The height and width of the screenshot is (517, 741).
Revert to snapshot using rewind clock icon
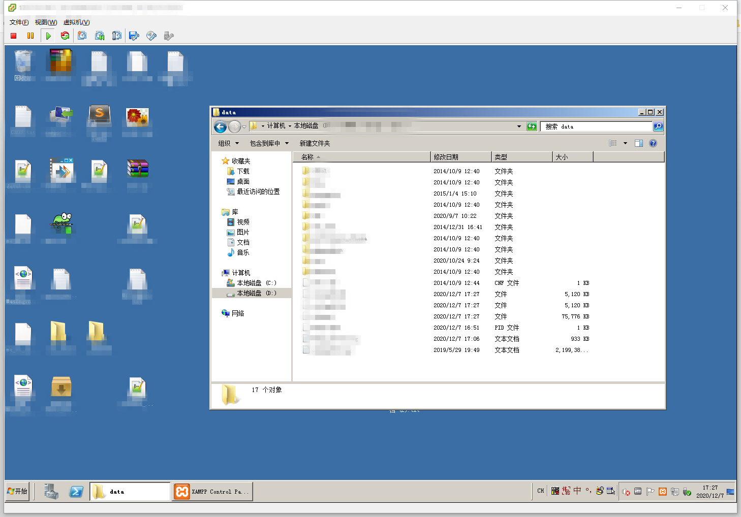point(100,36)
